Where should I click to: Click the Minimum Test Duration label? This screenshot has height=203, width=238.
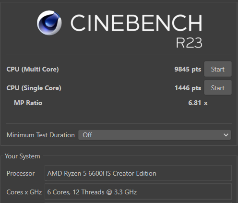(x=41, y=135)
